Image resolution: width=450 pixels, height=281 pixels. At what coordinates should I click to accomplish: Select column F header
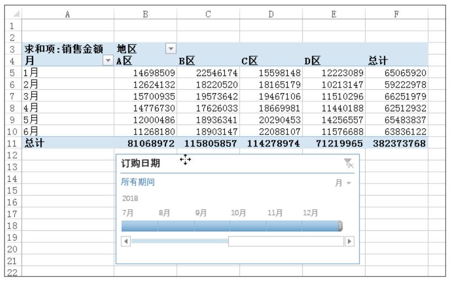[397, 14]
